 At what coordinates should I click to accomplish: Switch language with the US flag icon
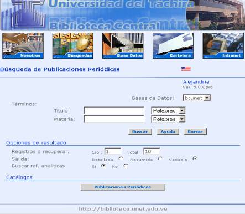tap(186, 69)
